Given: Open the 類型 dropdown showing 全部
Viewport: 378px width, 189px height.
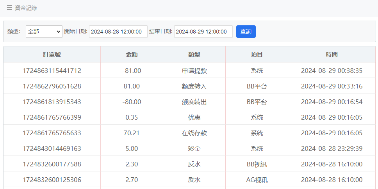Looking at the screenshot, I should point(44,32).
